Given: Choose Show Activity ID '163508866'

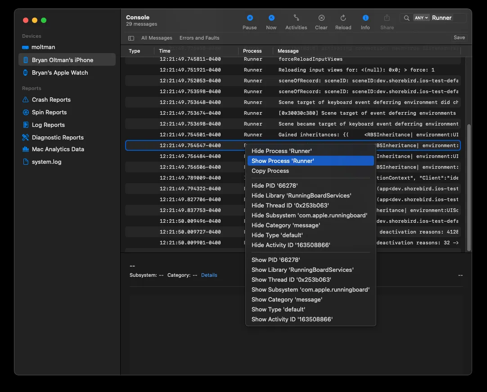Looking at the screenshot, I should point(311,319).
